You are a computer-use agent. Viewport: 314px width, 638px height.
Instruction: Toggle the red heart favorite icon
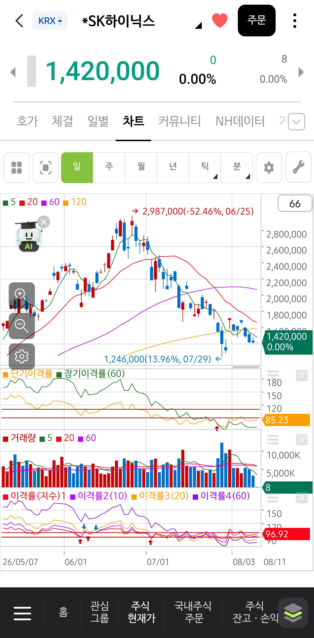(x=220, y=21)
